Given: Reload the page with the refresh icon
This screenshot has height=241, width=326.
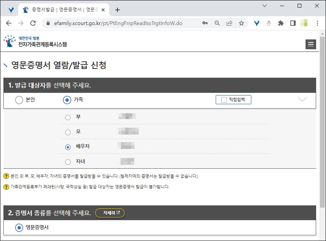Looking at the screenshot, I should (x=33, y=23).
